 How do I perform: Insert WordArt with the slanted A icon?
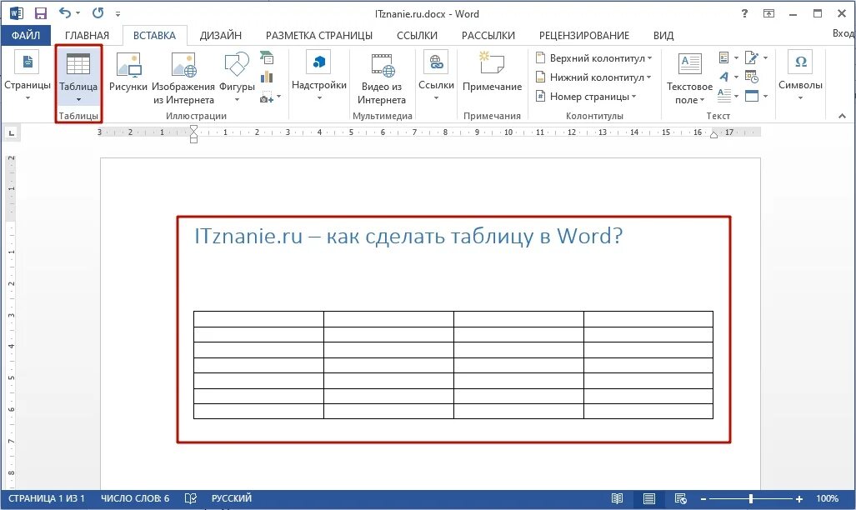[728, 77]
